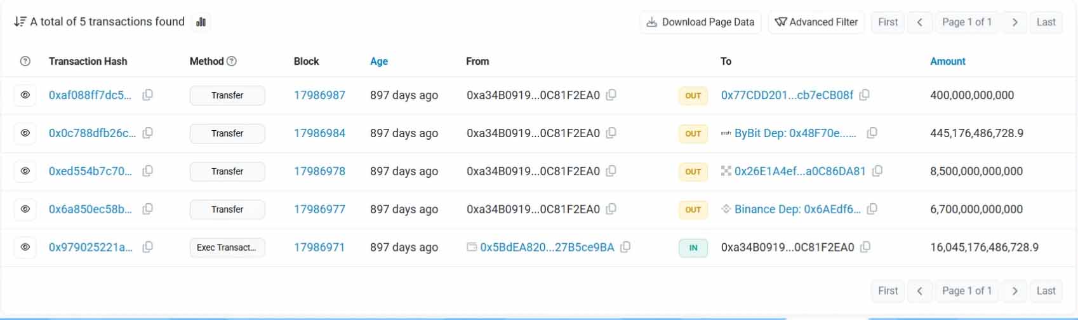
Task: Copy the Binance Dep address
Action: tap(872, 209)
